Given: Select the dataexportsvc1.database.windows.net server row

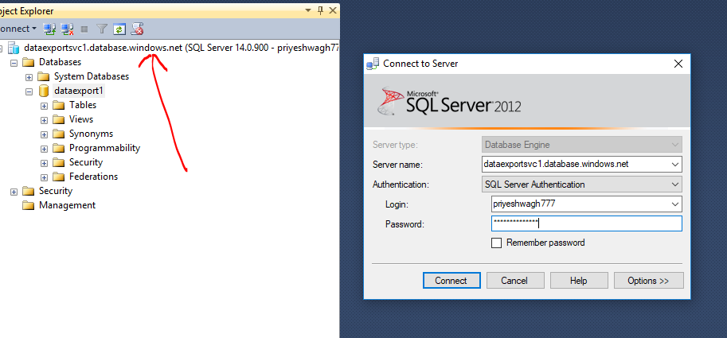Looking at the screenshot, I should pyautogui.click(x=182, y=48).
